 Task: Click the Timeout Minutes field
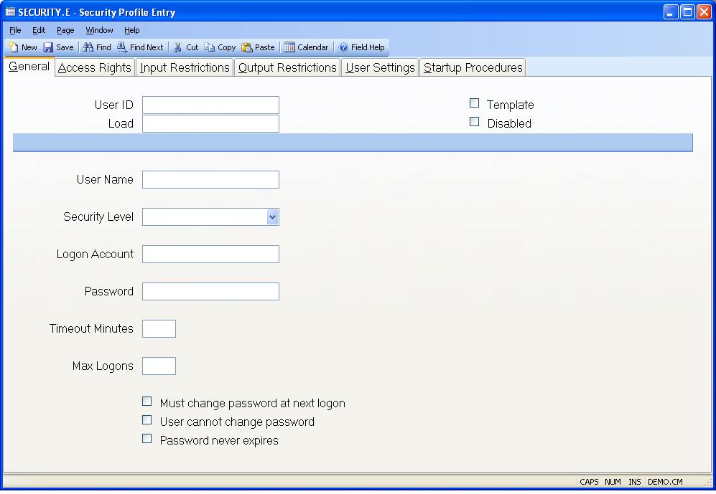tap(159, 328)
